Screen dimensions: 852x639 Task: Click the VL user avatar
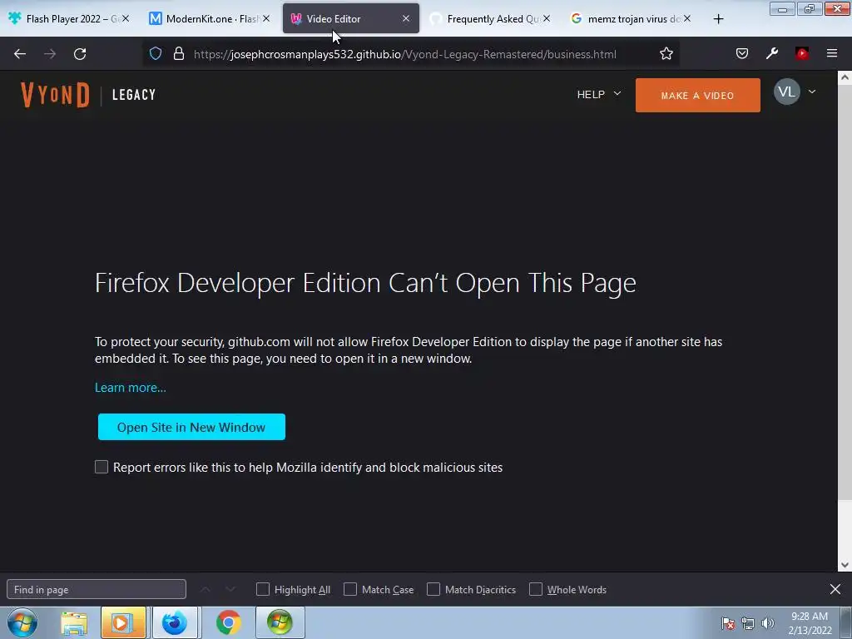[x=786, y=92]
